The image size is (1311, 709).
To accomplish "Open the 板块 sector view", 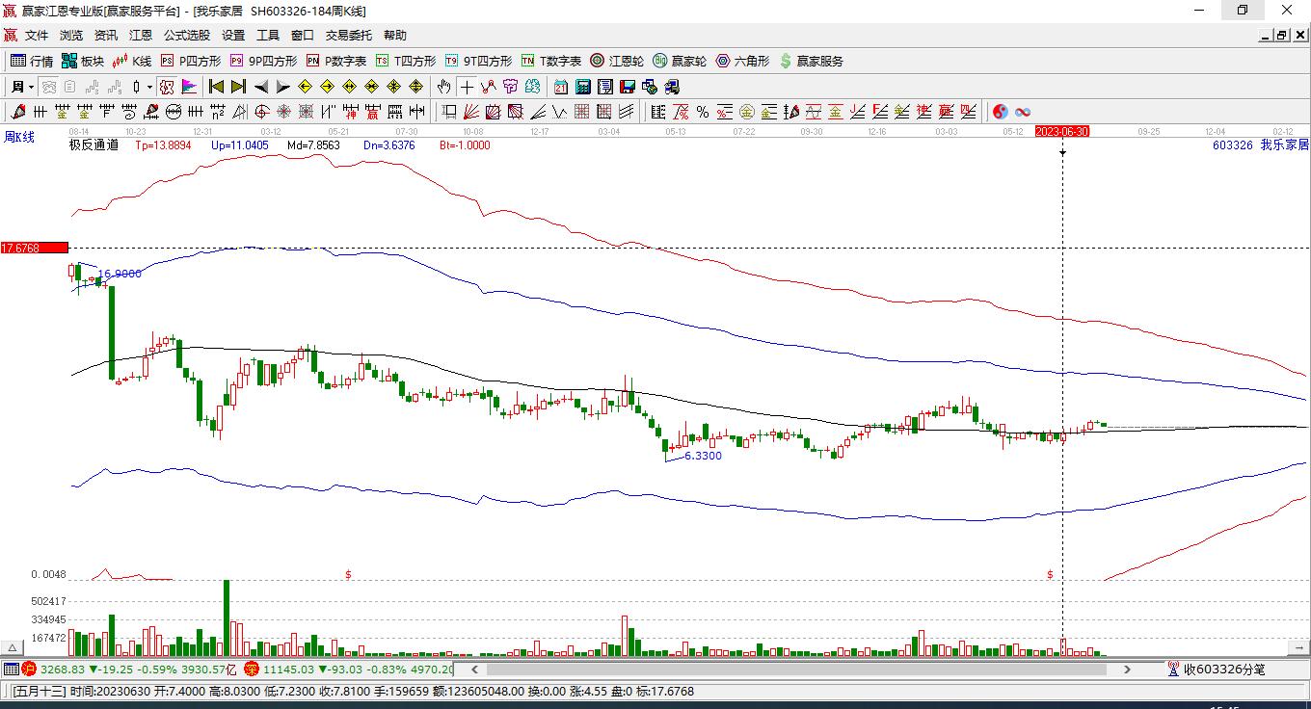I will click(83, 61).
